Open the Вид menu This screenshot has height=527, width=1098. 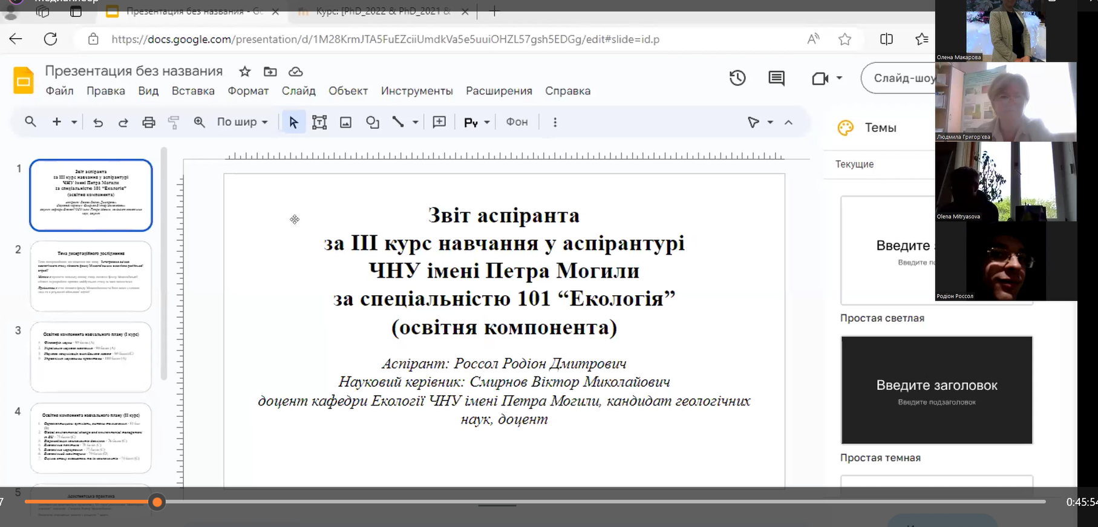point(148,91)
